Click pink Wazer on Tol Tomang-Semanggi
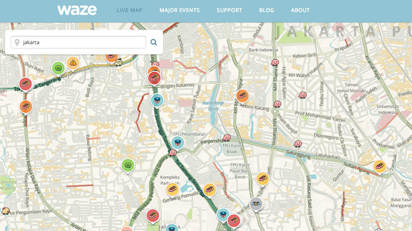Image resolution: width=412 pixels, height=231 pixels. coord(172,153)
